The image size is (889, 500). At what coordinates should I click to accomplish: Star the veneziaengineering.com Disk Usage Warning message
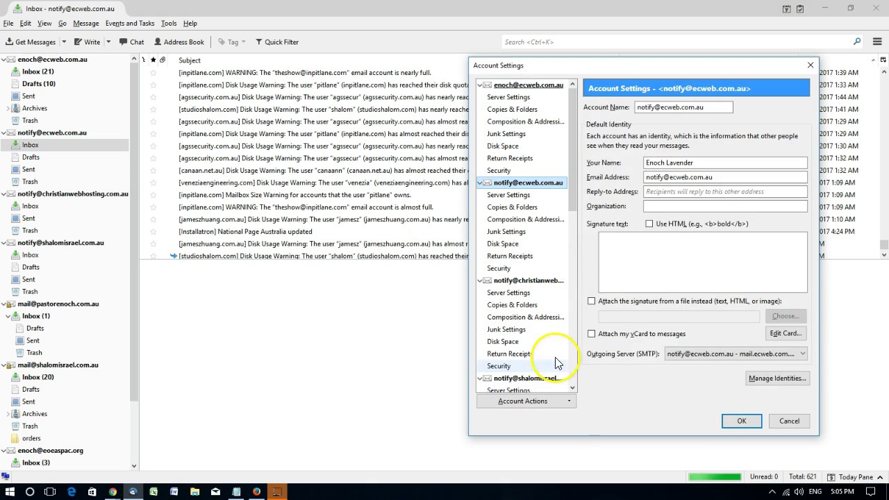pos(153,183)
